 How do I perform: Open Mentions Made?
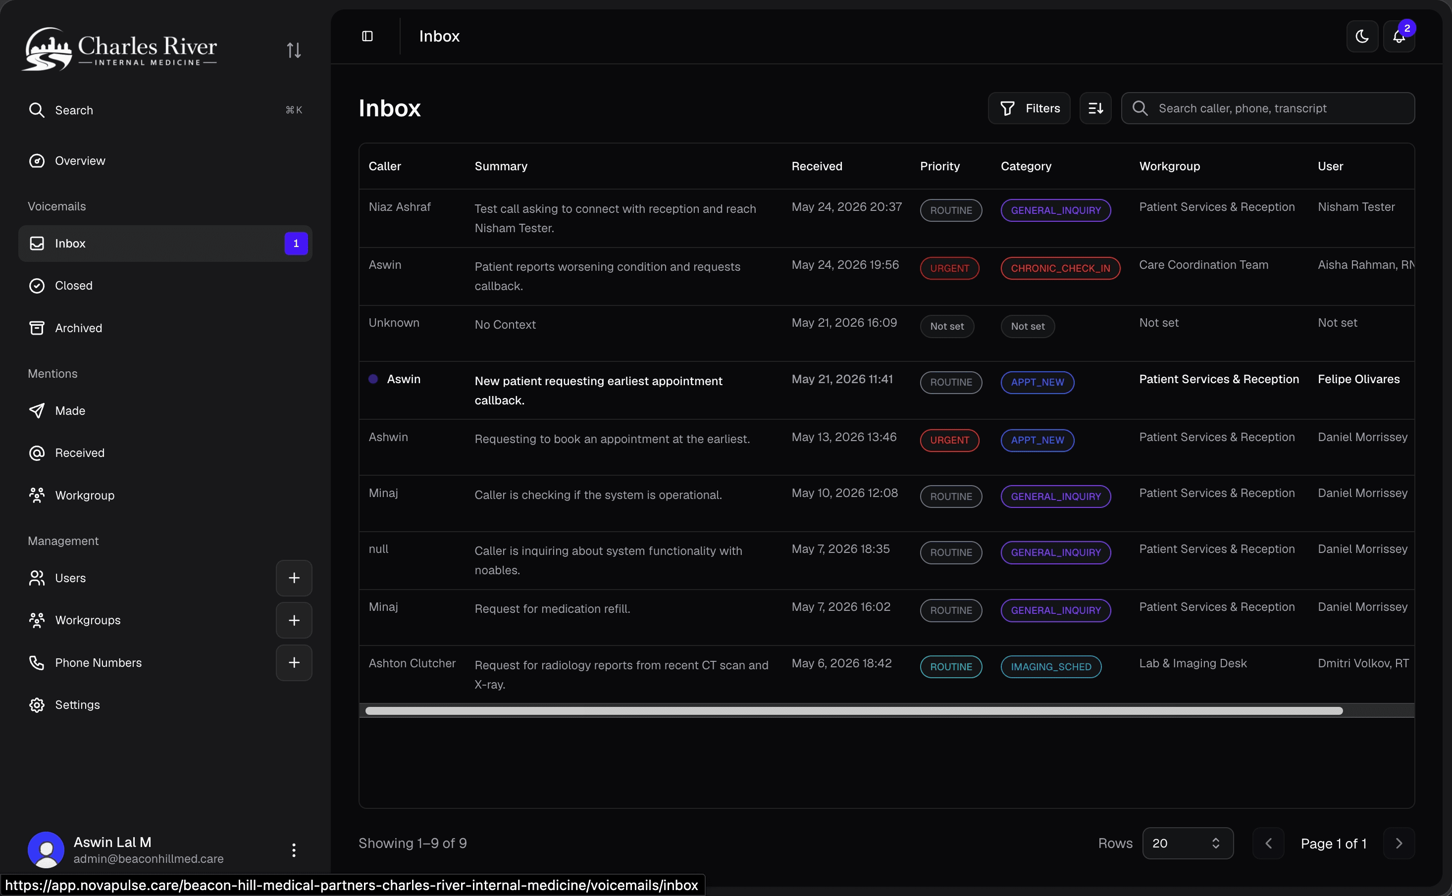pos(165,411)
